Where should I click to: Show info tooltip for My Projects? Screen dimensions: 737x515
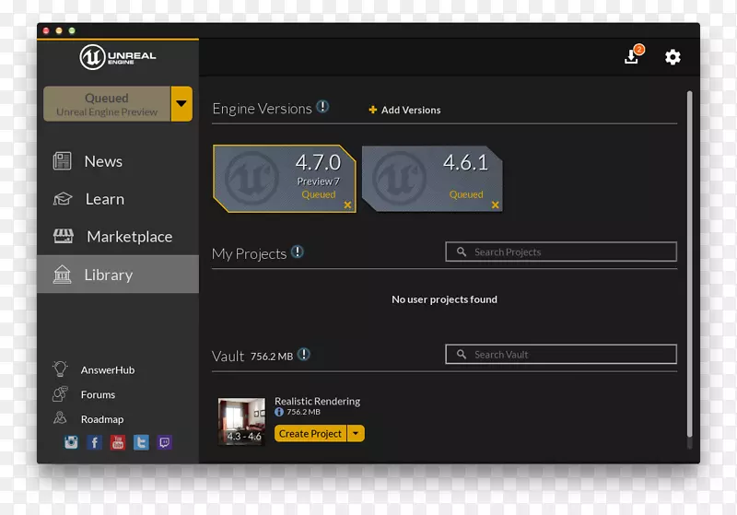pos(297,252)
